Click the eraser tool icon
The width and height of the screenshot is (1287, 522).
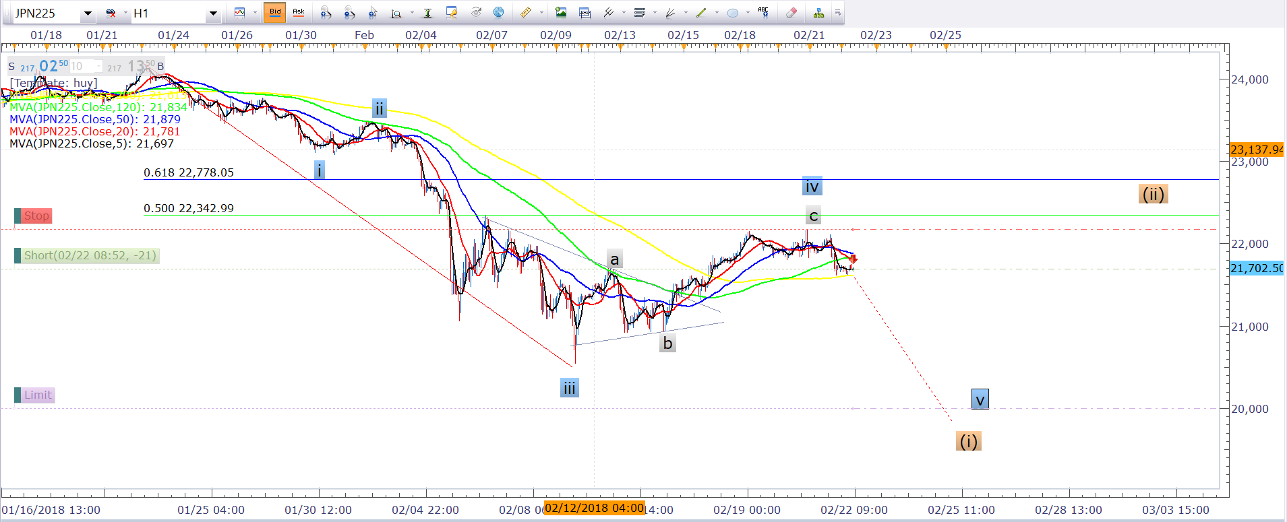tap(791, 12)
